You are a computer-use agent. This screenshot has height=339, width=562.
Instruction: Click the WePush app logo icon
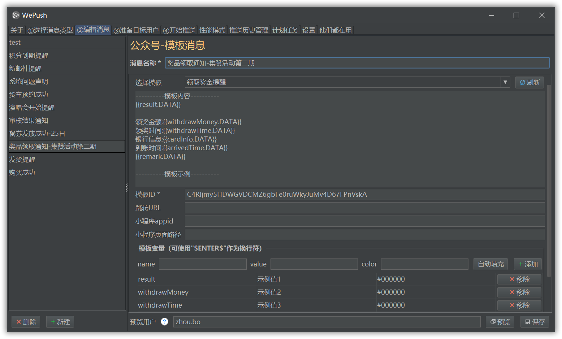[16, 15]
